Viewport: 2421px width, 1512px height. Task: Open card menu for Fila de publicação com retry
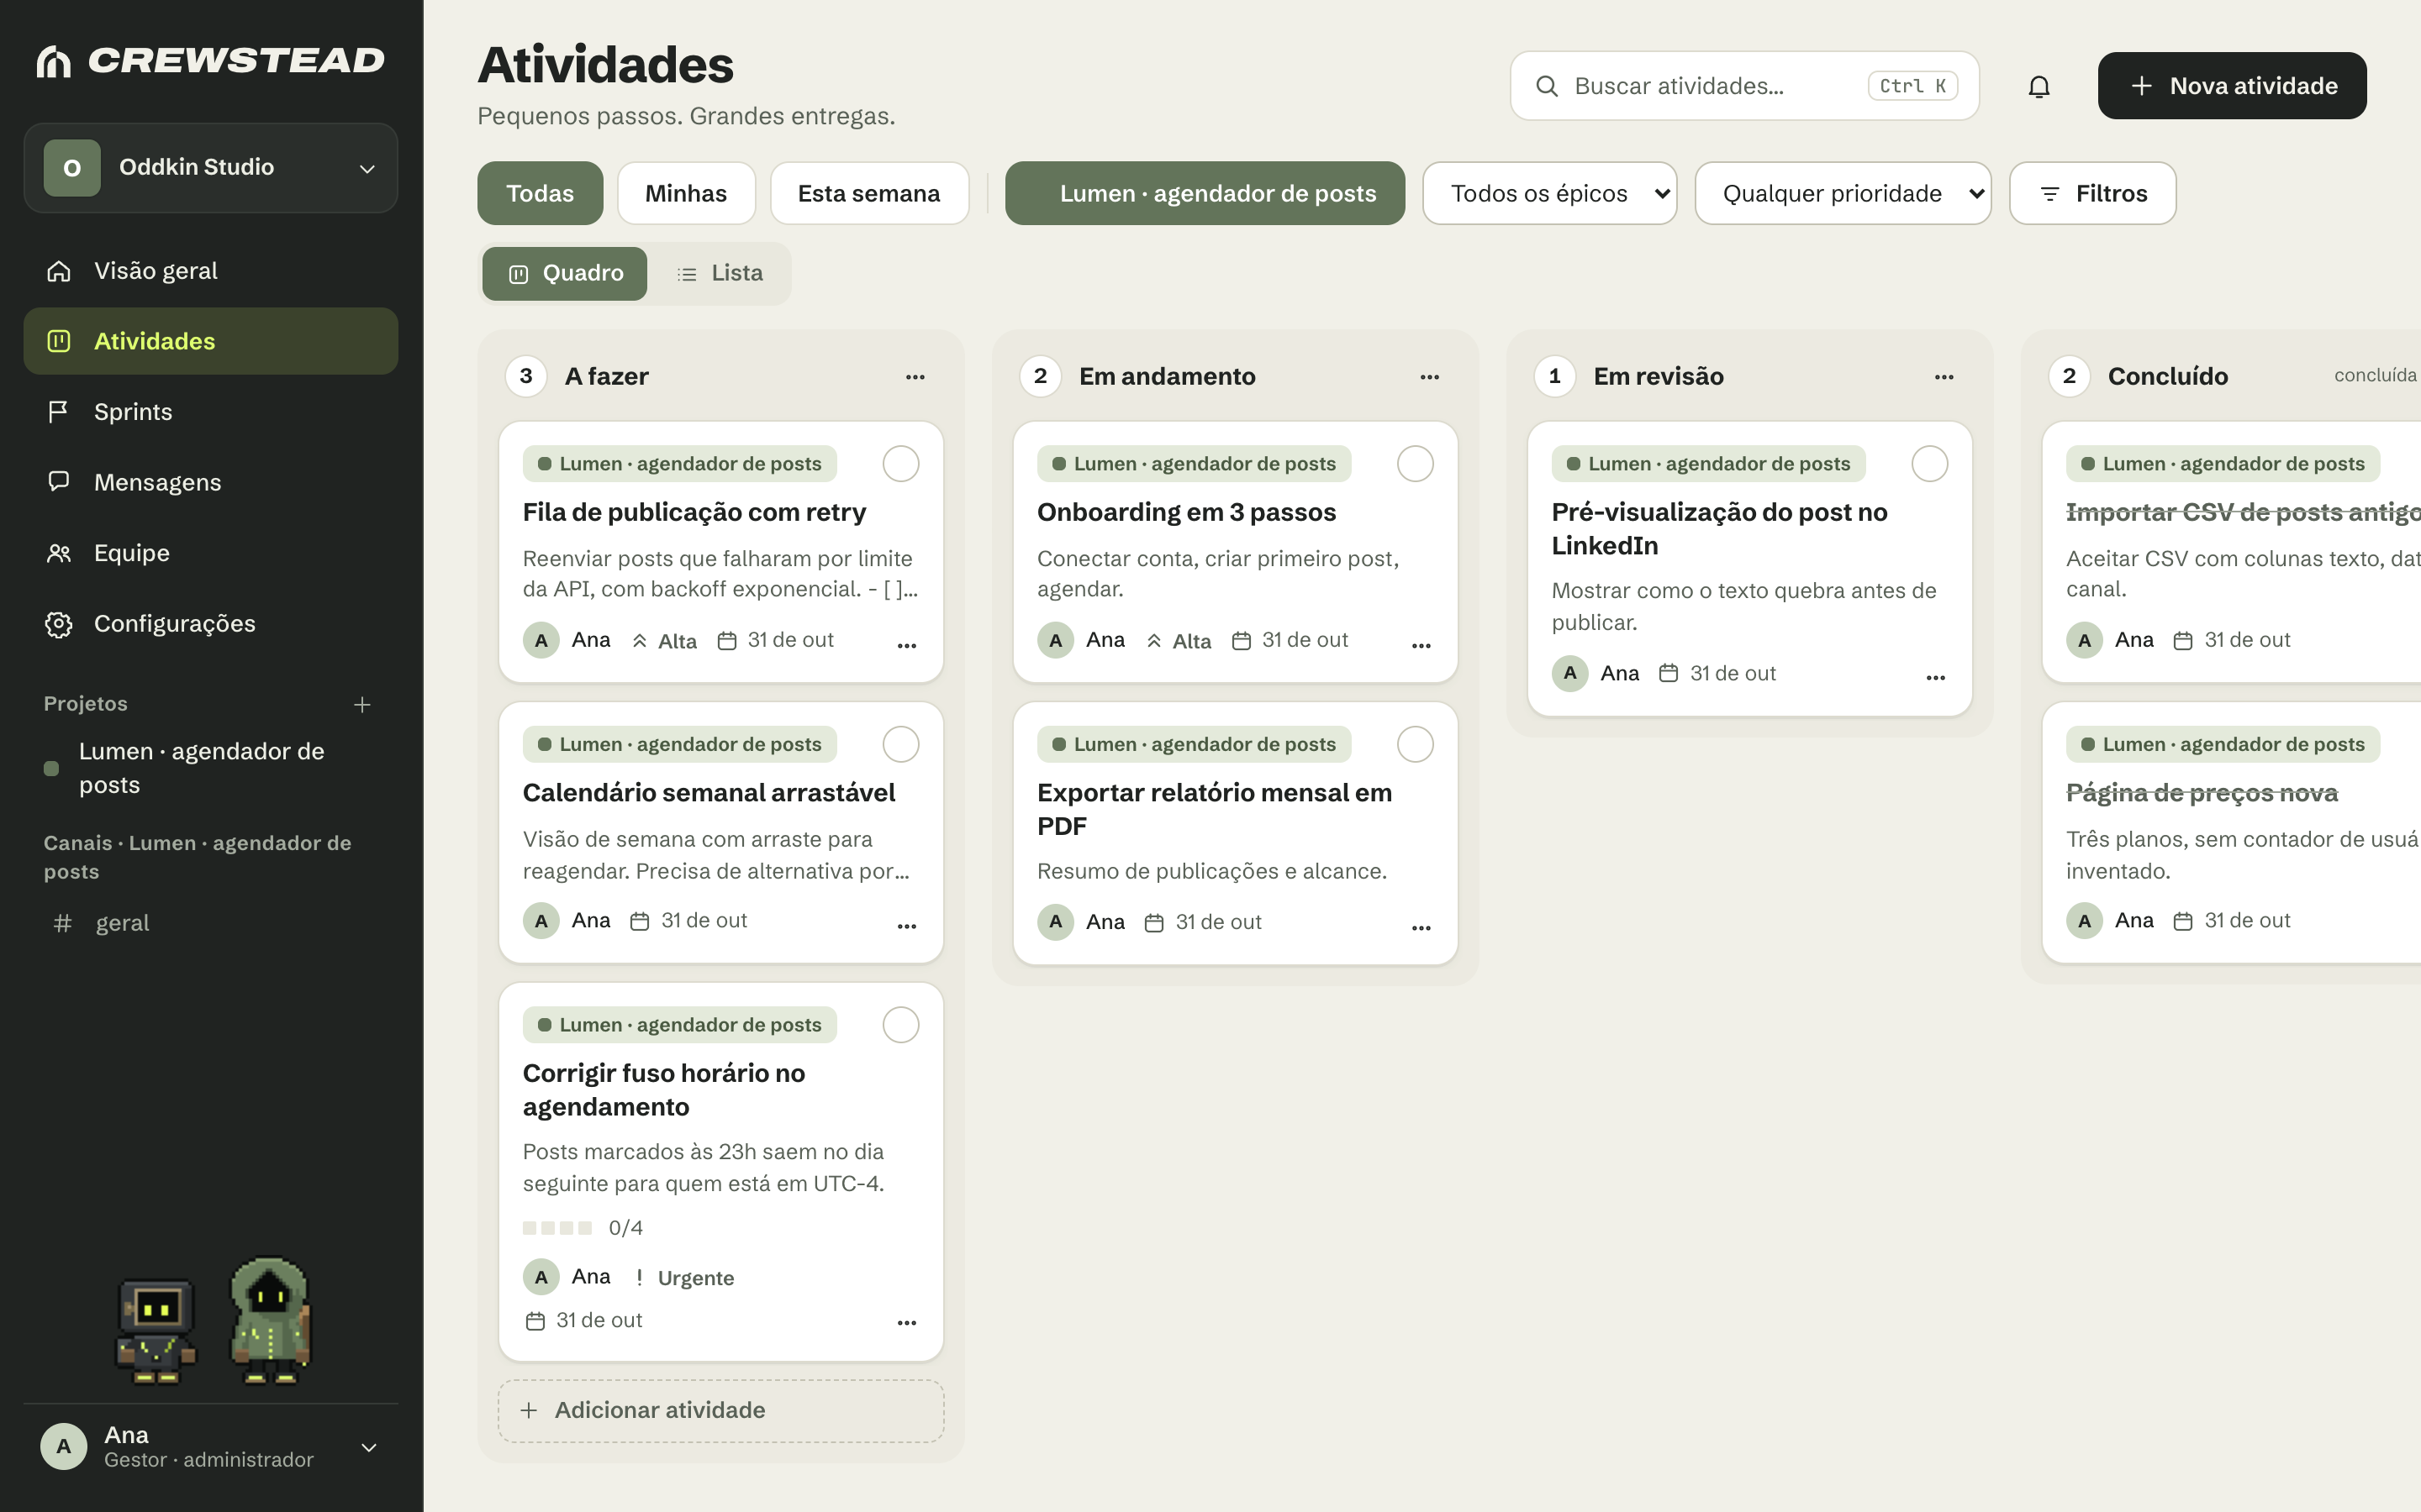pyautogui.click(x=906, y=645)
